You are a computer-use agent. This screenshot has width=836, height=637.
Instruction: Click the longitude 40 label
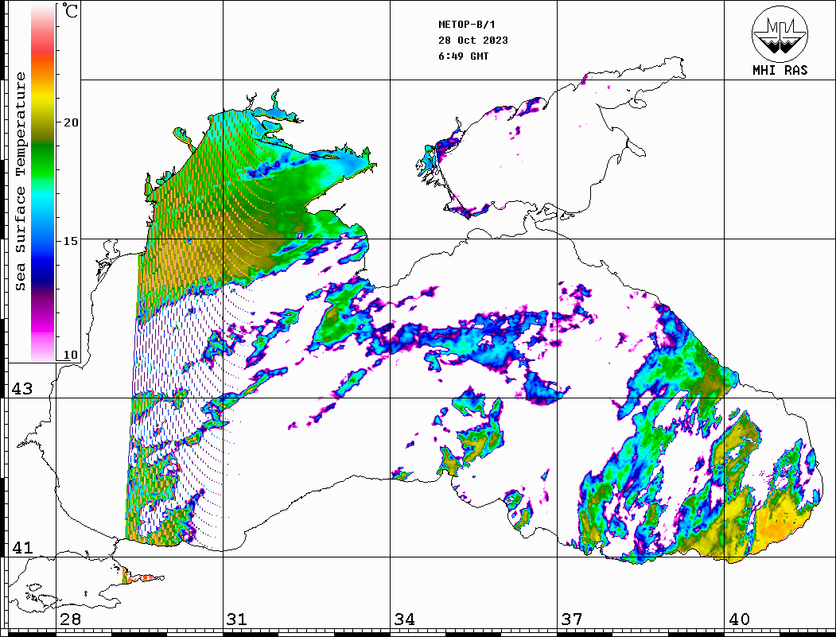click(739, 620)
